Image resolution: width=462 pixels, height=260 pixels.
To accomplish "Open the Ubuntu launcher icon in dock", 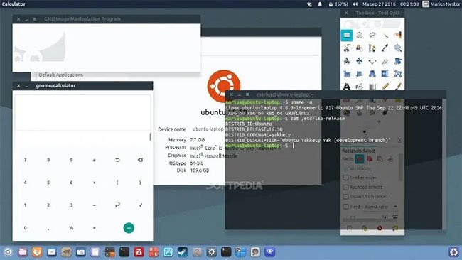I will pyautogui.click(x=8, y=252).
